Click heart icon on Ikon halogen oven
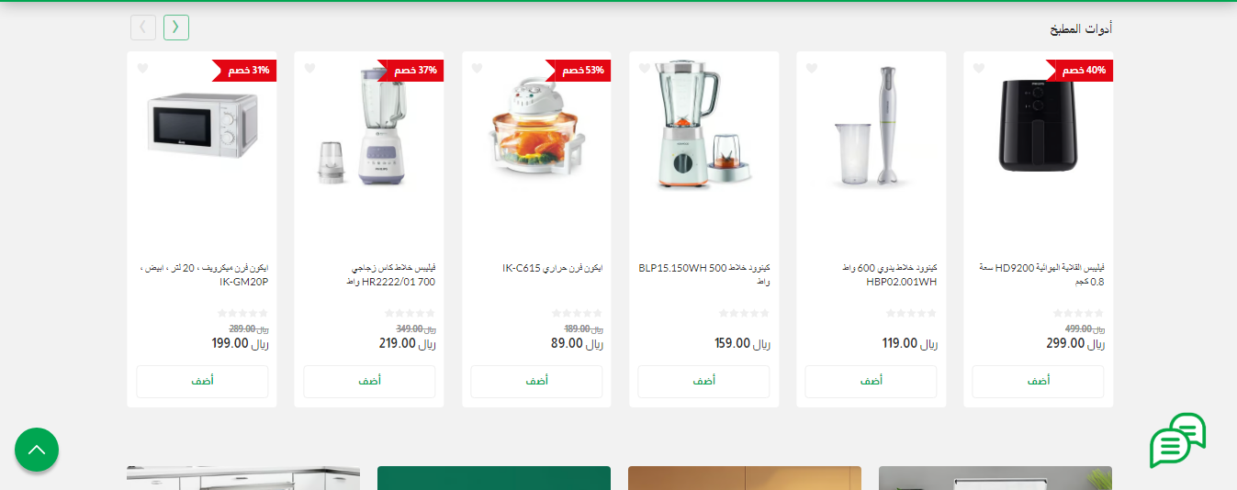Screen dimensions: 1237x490 pyautogui.click(x=477, y=69)
